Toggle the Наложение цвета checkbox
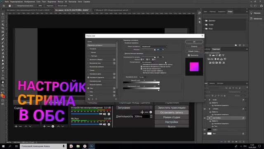Image resolution: width=264 pixels, height=149 pixels. pyautogui.click(x=88, y=74)
